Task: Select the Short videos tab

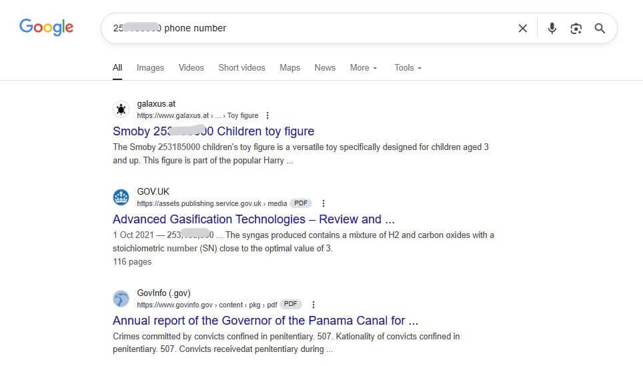Action: (241, 67)
